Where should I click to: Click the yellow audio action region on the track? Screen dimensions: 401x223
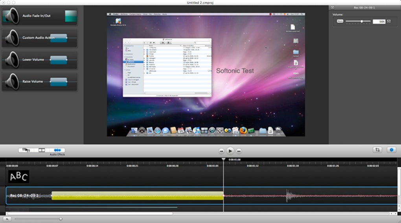137,196
